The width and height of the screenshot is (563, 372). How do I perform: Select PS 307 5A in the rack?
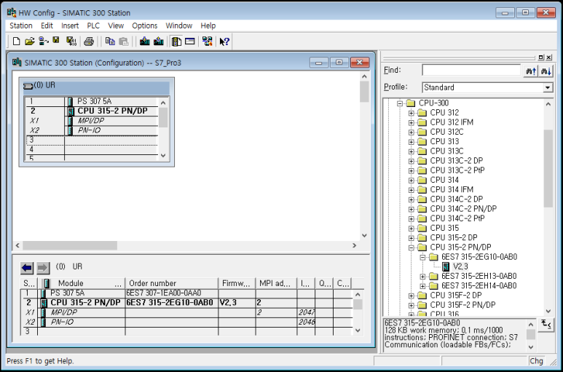point(95,101)
